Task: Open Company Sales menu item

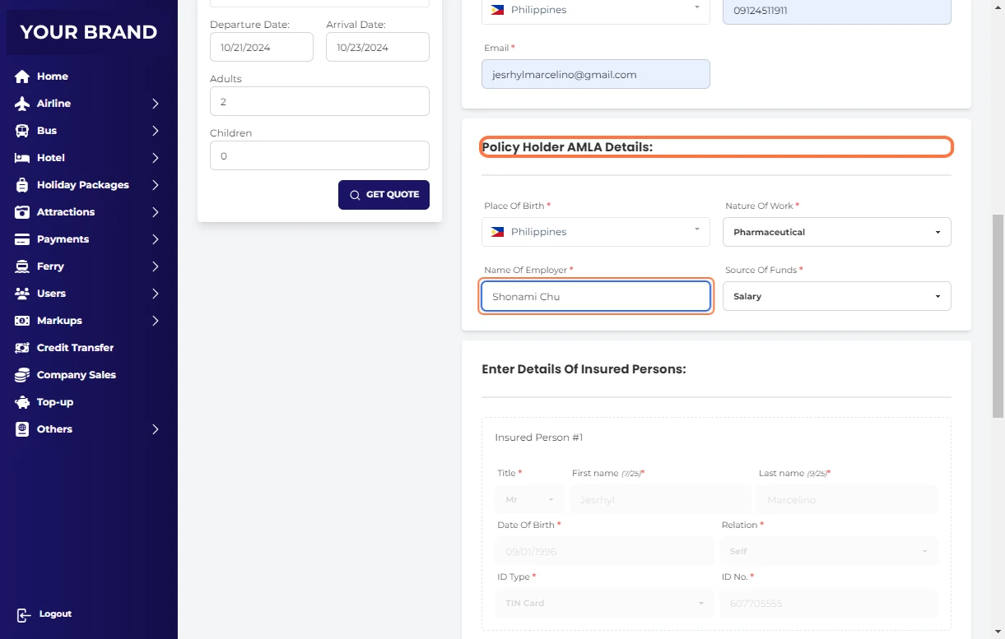Action: point(76,375)
